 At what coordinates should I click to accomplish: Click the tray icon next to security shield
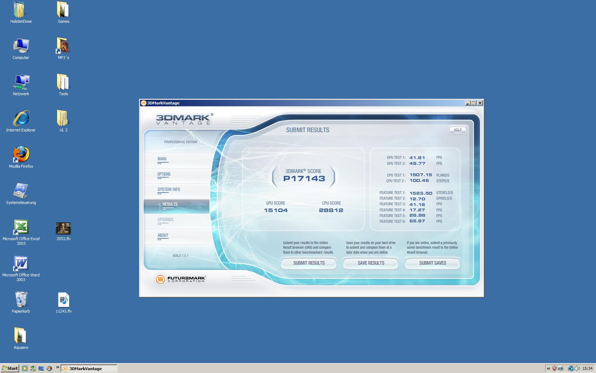click(x=561, y=368)
